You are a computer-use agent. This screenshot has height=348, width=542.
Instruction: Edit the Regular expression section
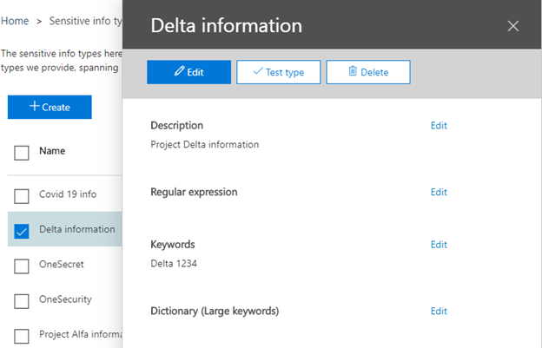point(439,192)
